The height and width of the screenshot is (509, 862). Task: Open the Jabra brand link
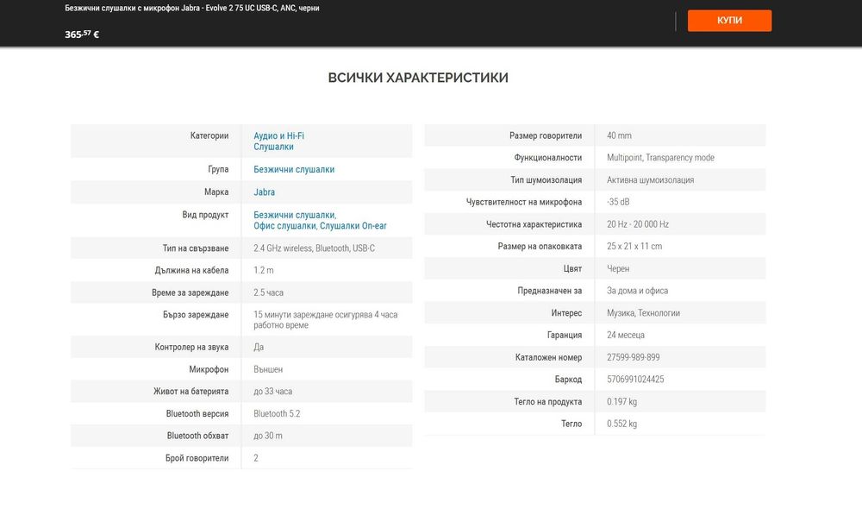pyautogui.click(x=264, y=192)
